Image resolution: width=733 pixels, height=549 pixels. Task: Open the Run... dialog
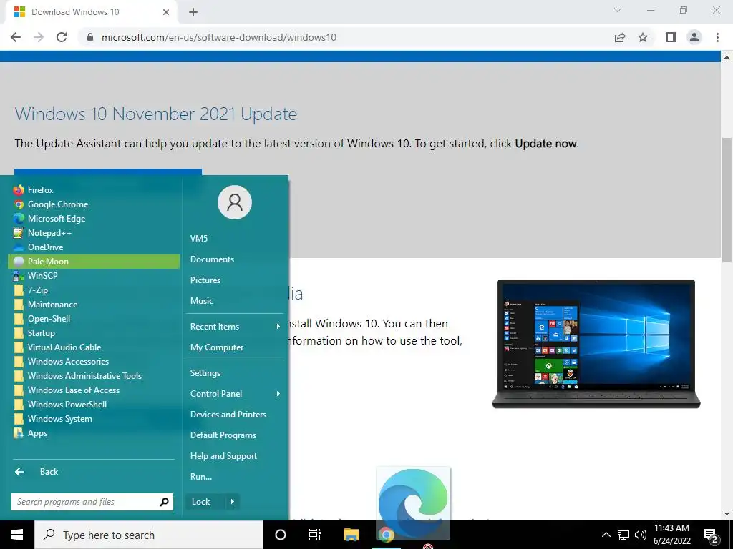click(x=235, y=477)
